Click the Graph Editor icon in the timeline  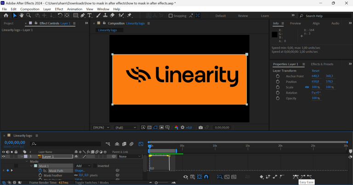141,144
